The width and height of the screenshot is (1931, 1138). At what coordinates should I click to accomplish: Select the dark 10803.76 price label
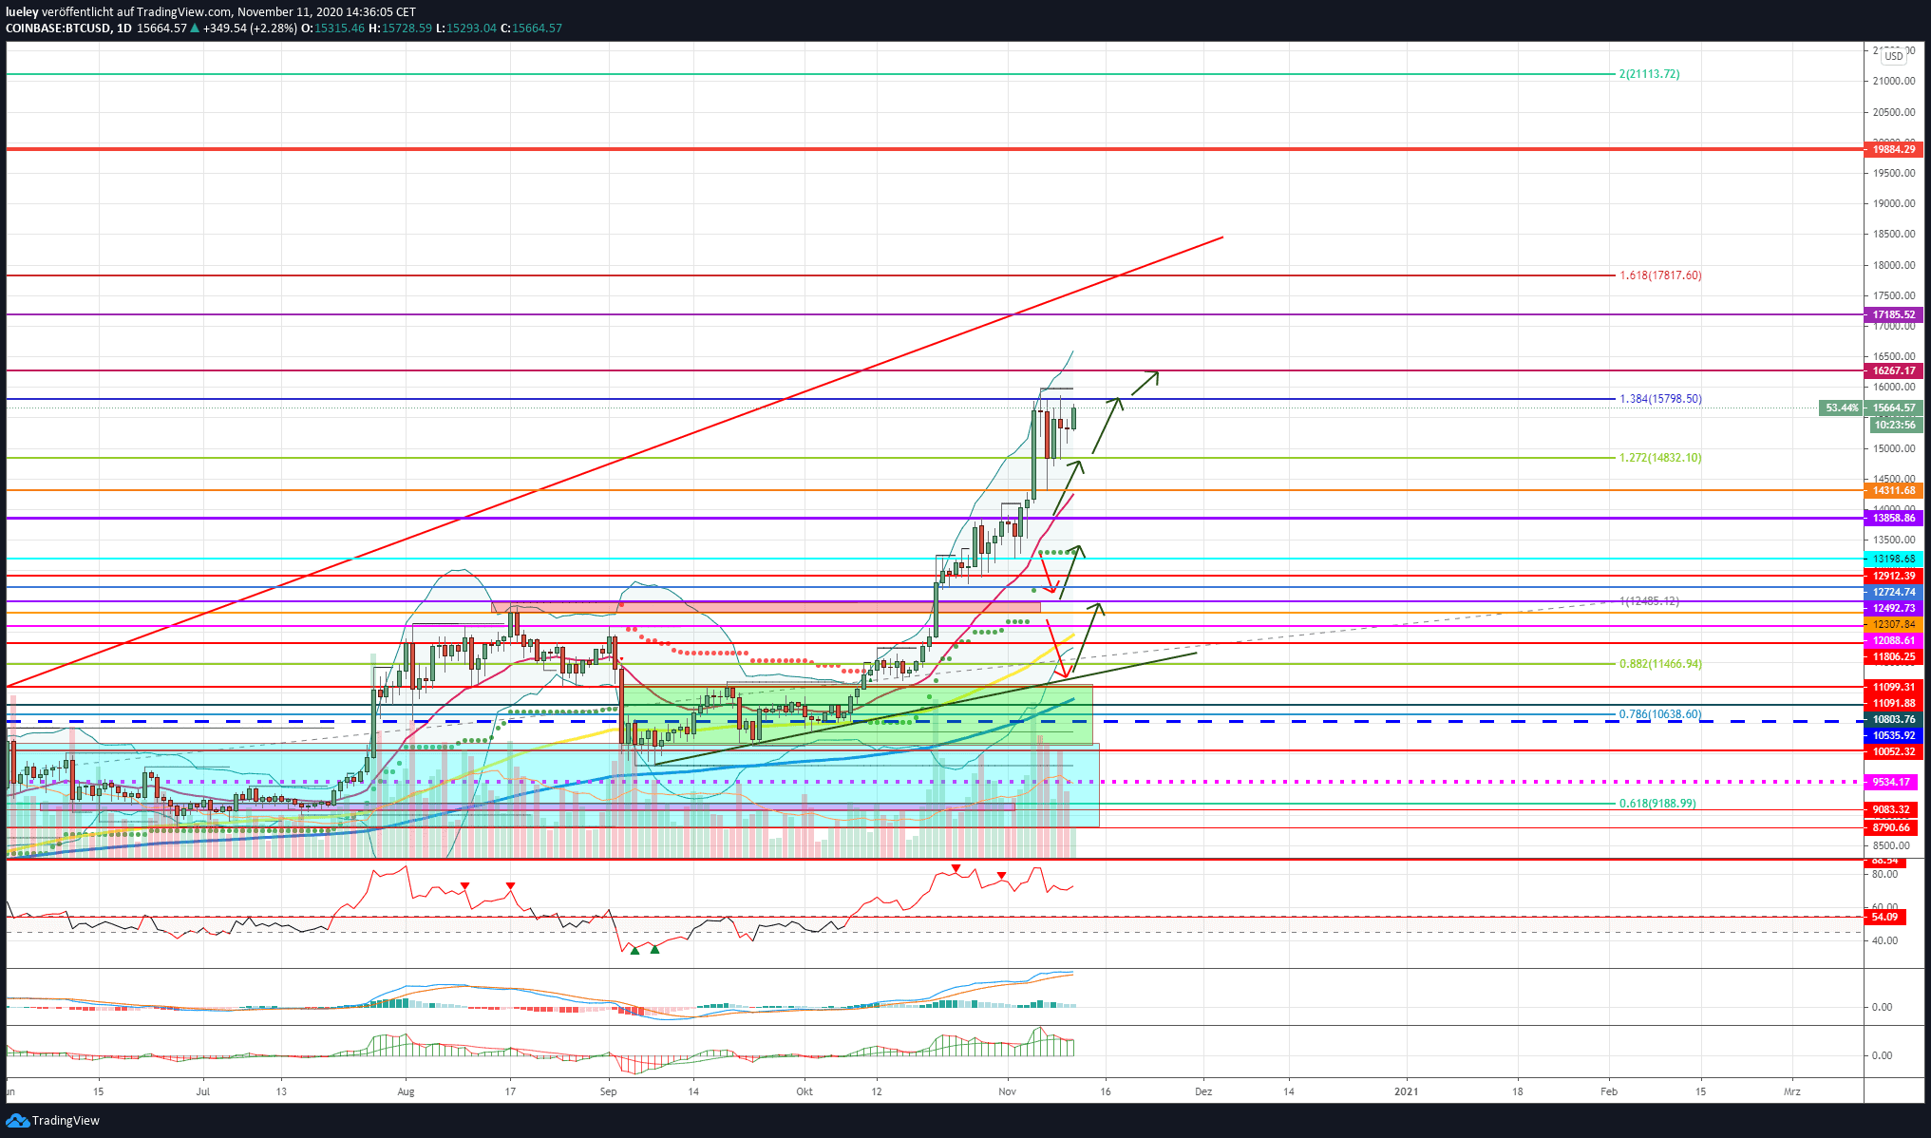point(1894,719)
